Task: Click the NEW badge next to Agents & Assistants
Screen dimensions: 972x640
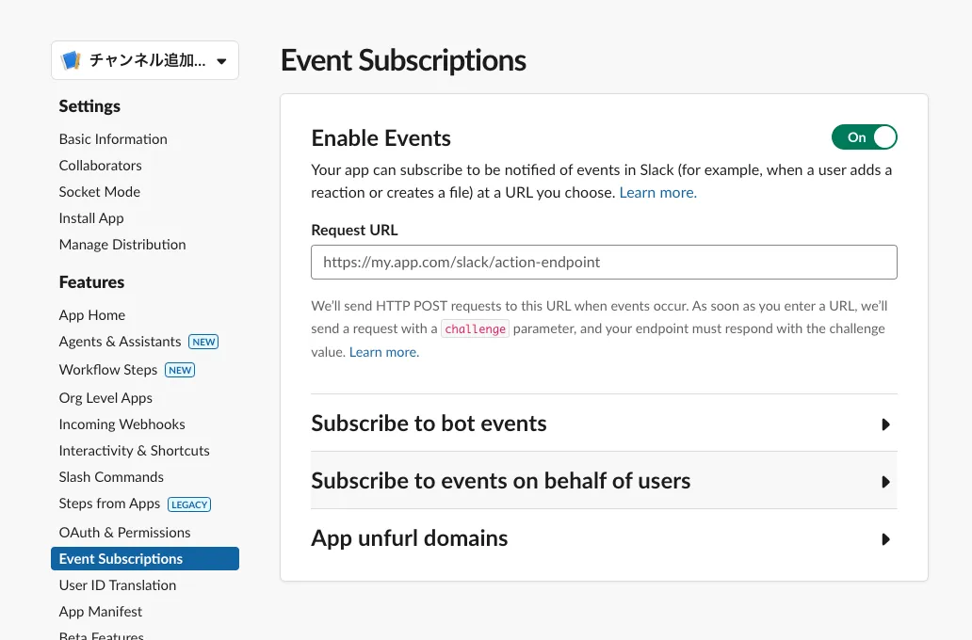Action: [x=203, y=342]
